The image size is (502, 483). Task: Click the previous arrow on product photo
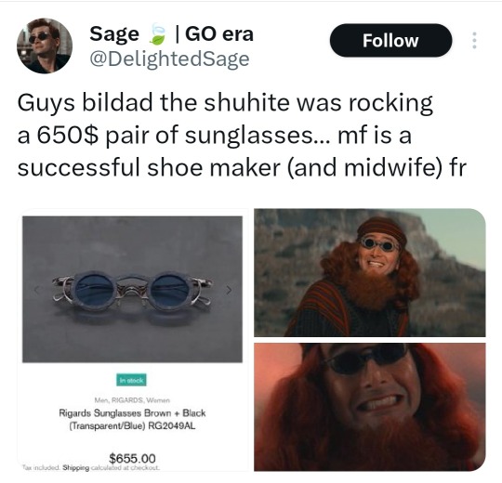click(x=36, y=290)
